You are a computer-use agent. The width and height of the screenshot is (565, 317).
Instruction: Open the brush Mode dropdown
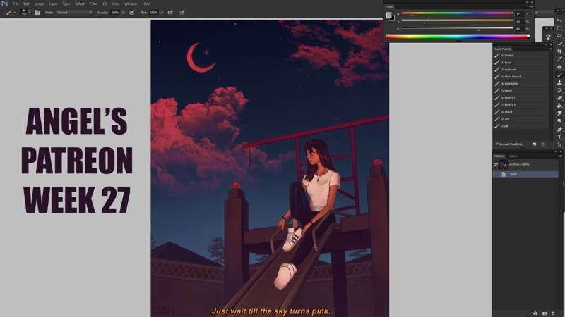tap(74, 13)
